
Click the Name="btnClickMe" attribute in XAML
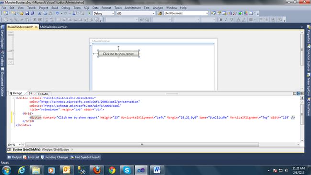click(x=214, y=117)
